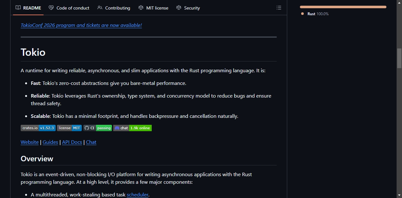Click the Security scales icon
Viewport: 402px width, 198px height.
(x=179, y=8)
